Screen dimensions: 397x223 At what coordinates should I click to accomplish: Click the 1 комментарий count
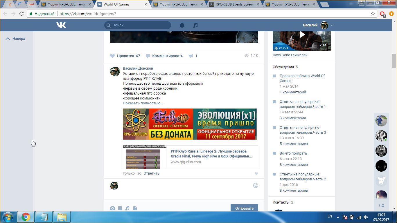pyautogui.click(x=293, y=92)
